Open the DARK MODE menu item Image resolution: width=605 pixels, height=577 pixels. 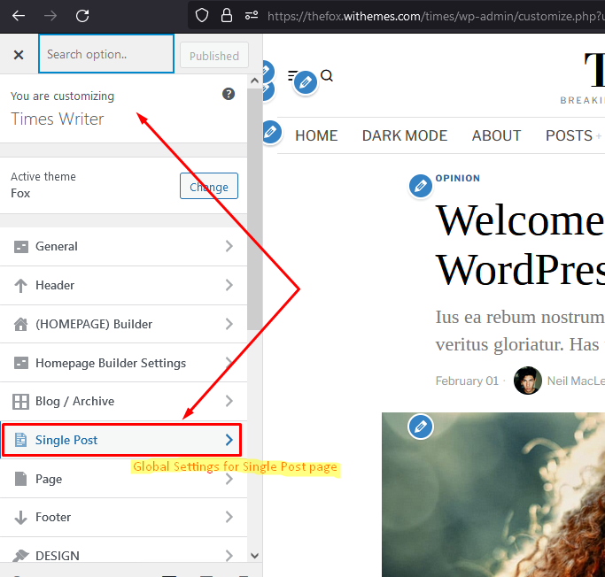tap(404, 135)
